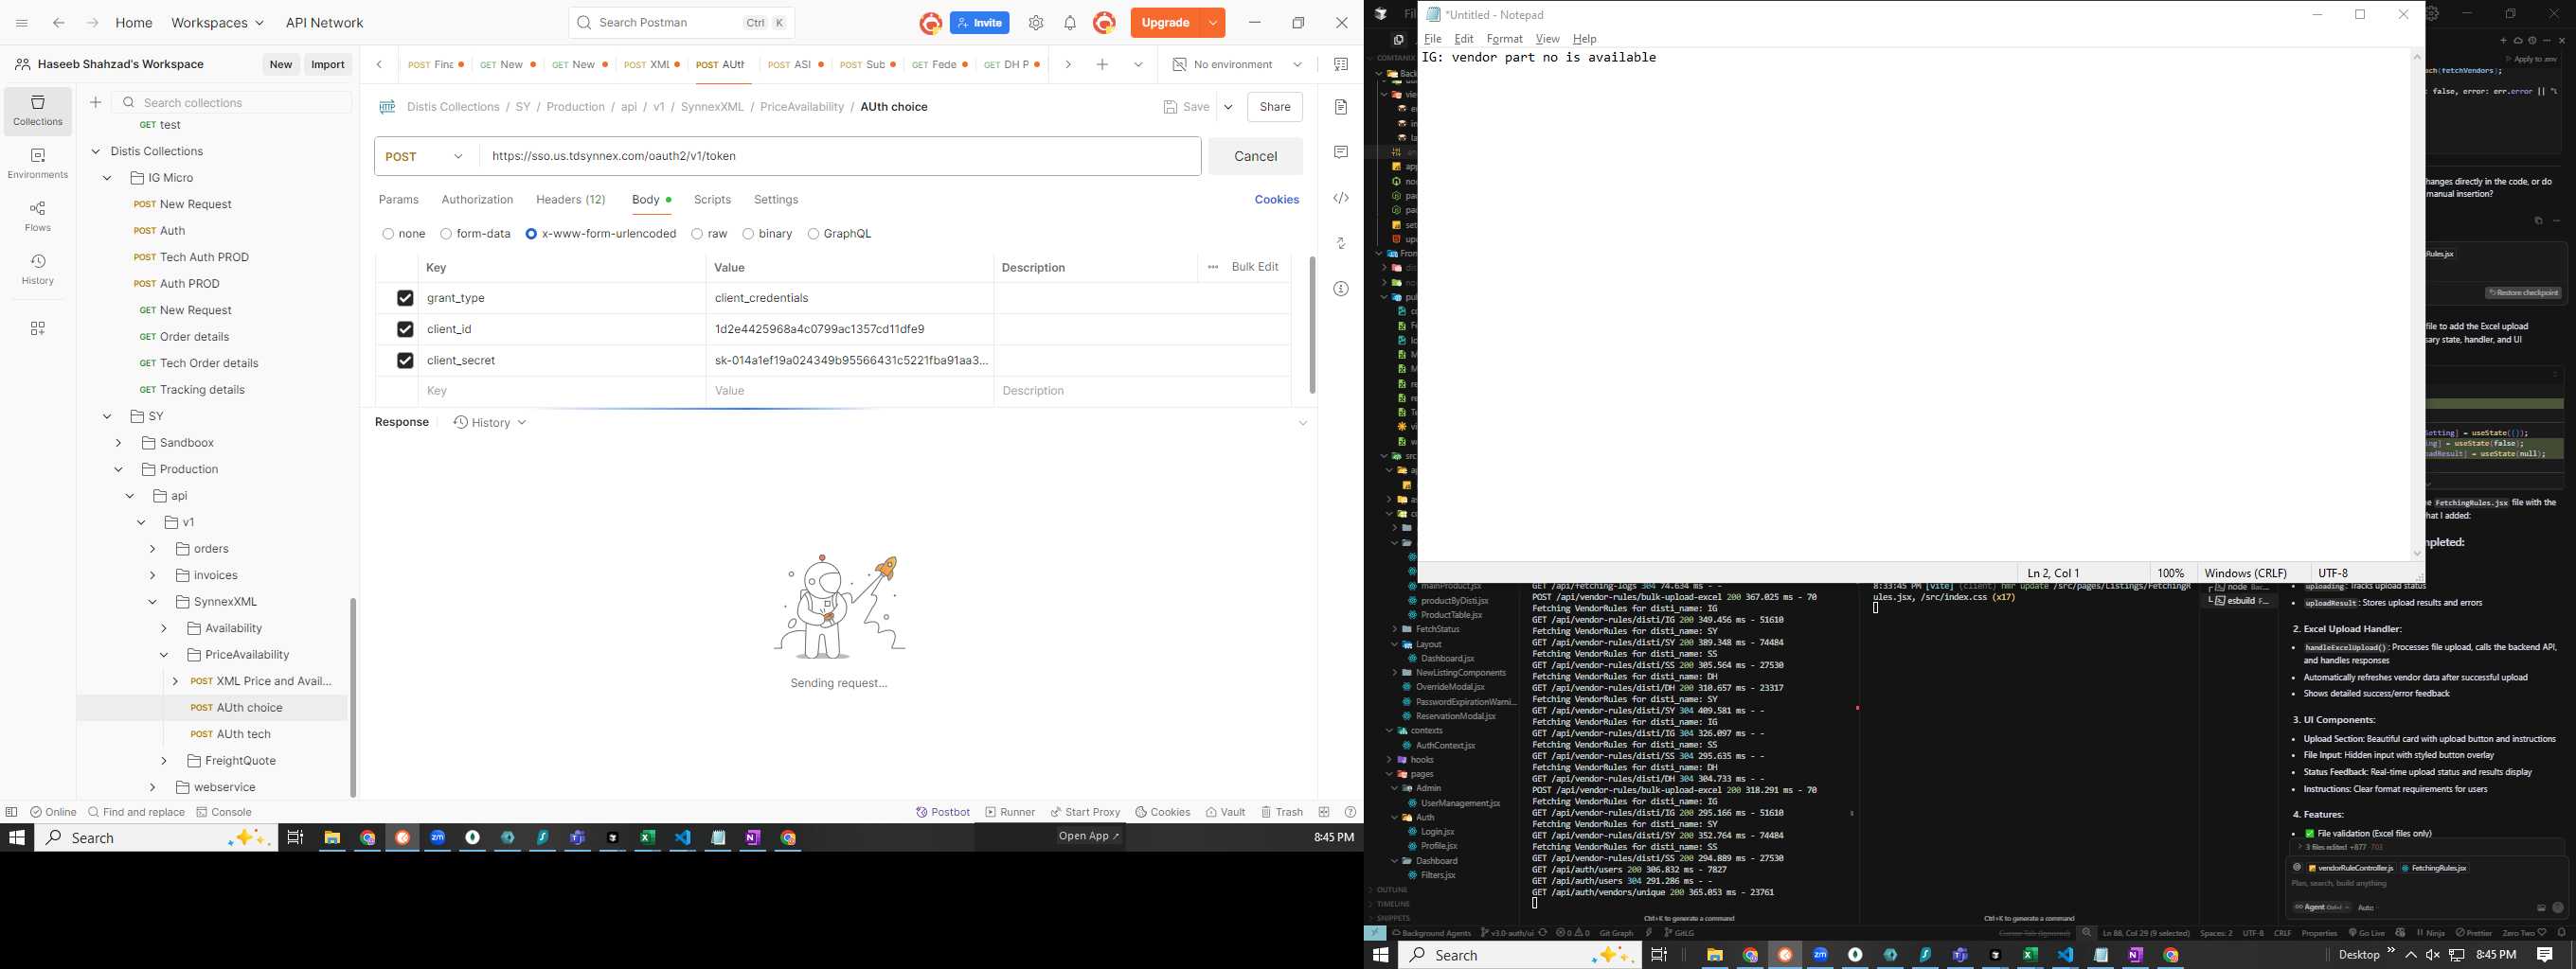2576x969 pixels.
Task: Open the request documentation icon in right sidebar
Action: [x=1341, y=107]
